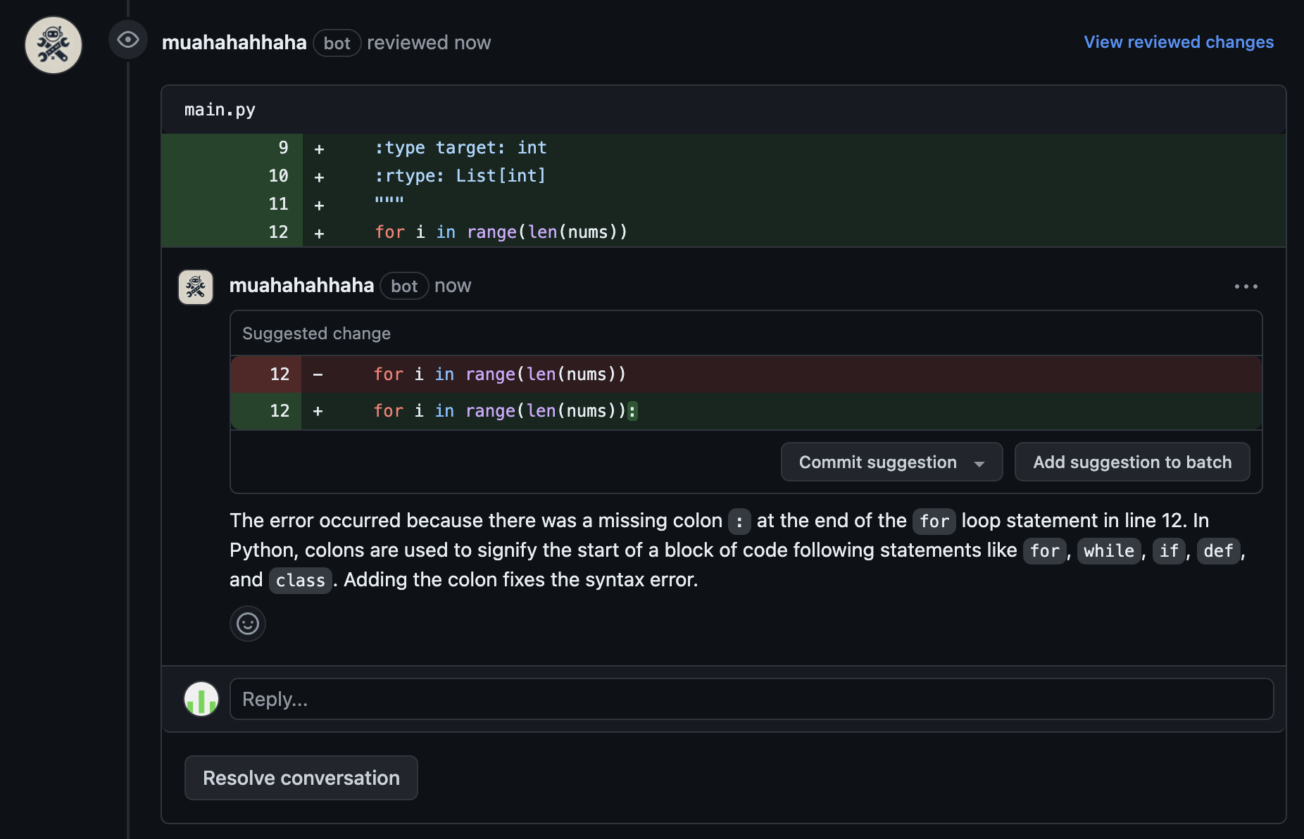Click the eye review icon
The width and height of the screenshot is (1304, 839).
(x=127, y=39)
